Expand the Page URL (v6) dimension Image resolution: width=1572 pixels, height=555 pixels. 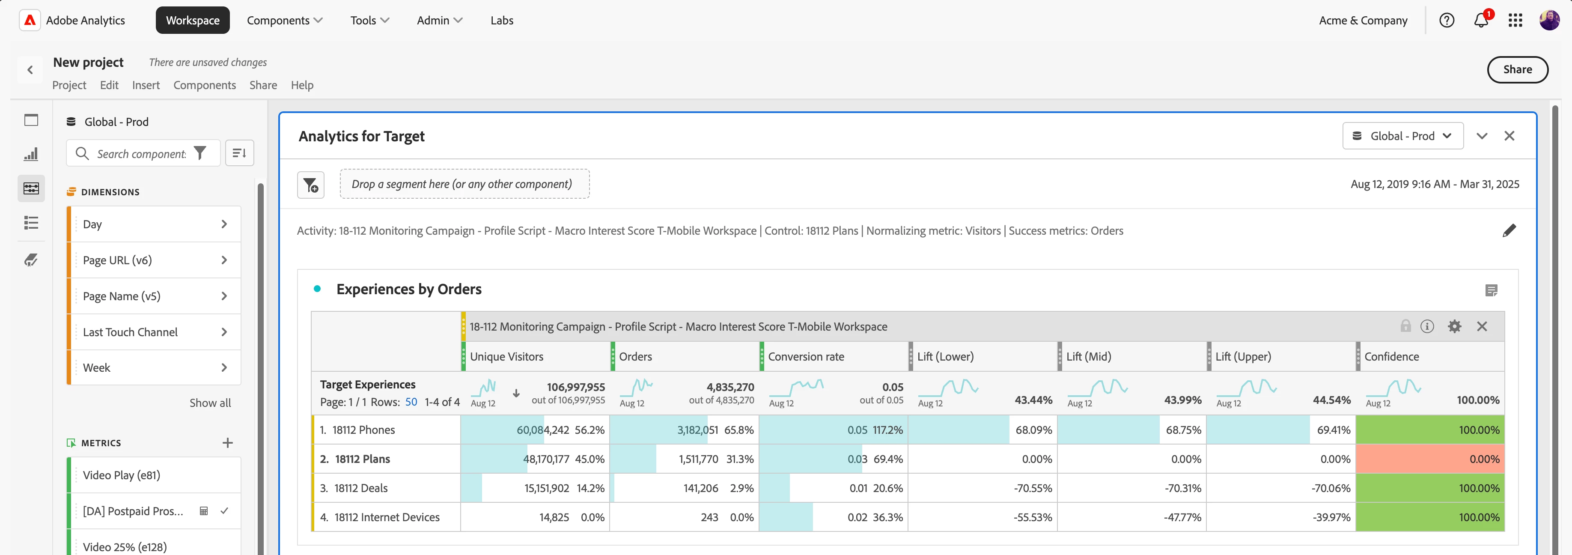point(224,260)
